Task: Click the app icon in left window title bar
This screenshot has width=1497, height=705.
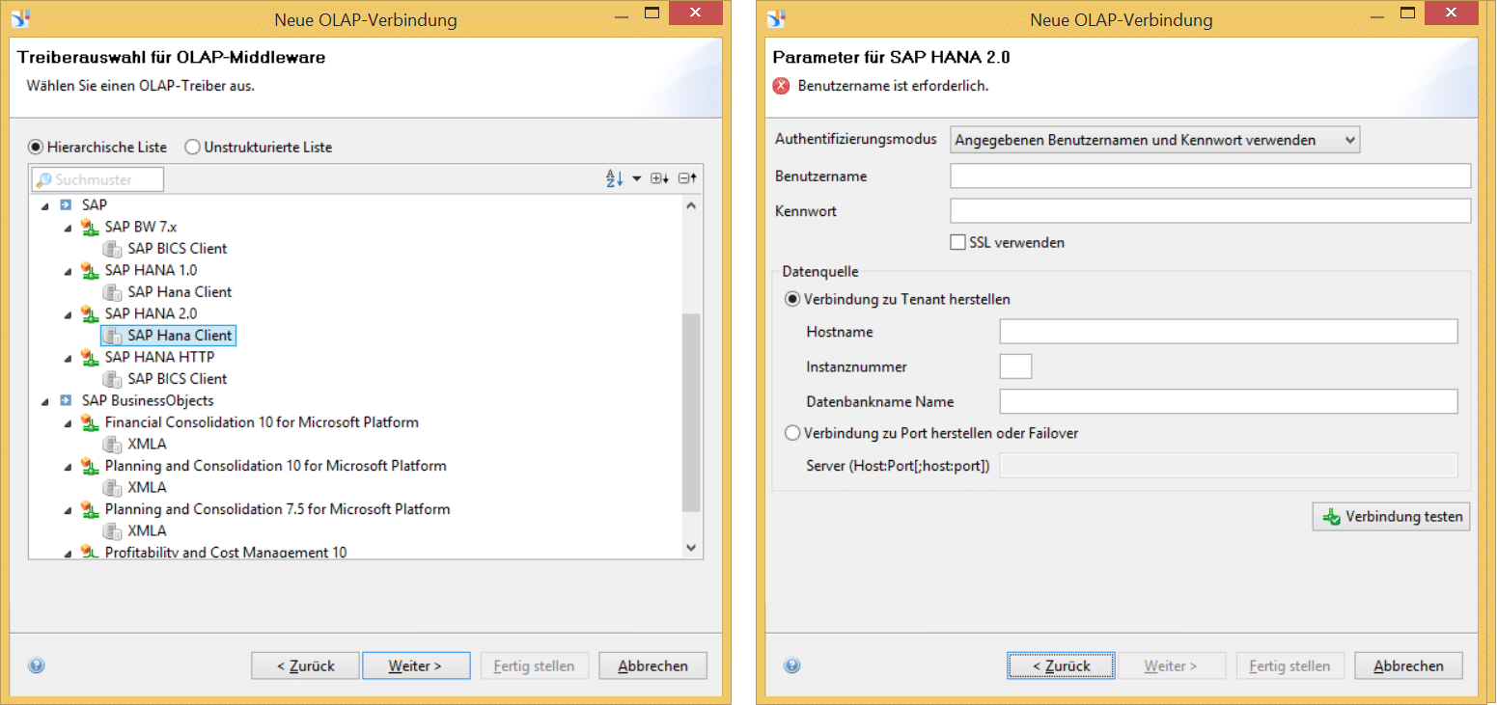Action: [20, 18]
